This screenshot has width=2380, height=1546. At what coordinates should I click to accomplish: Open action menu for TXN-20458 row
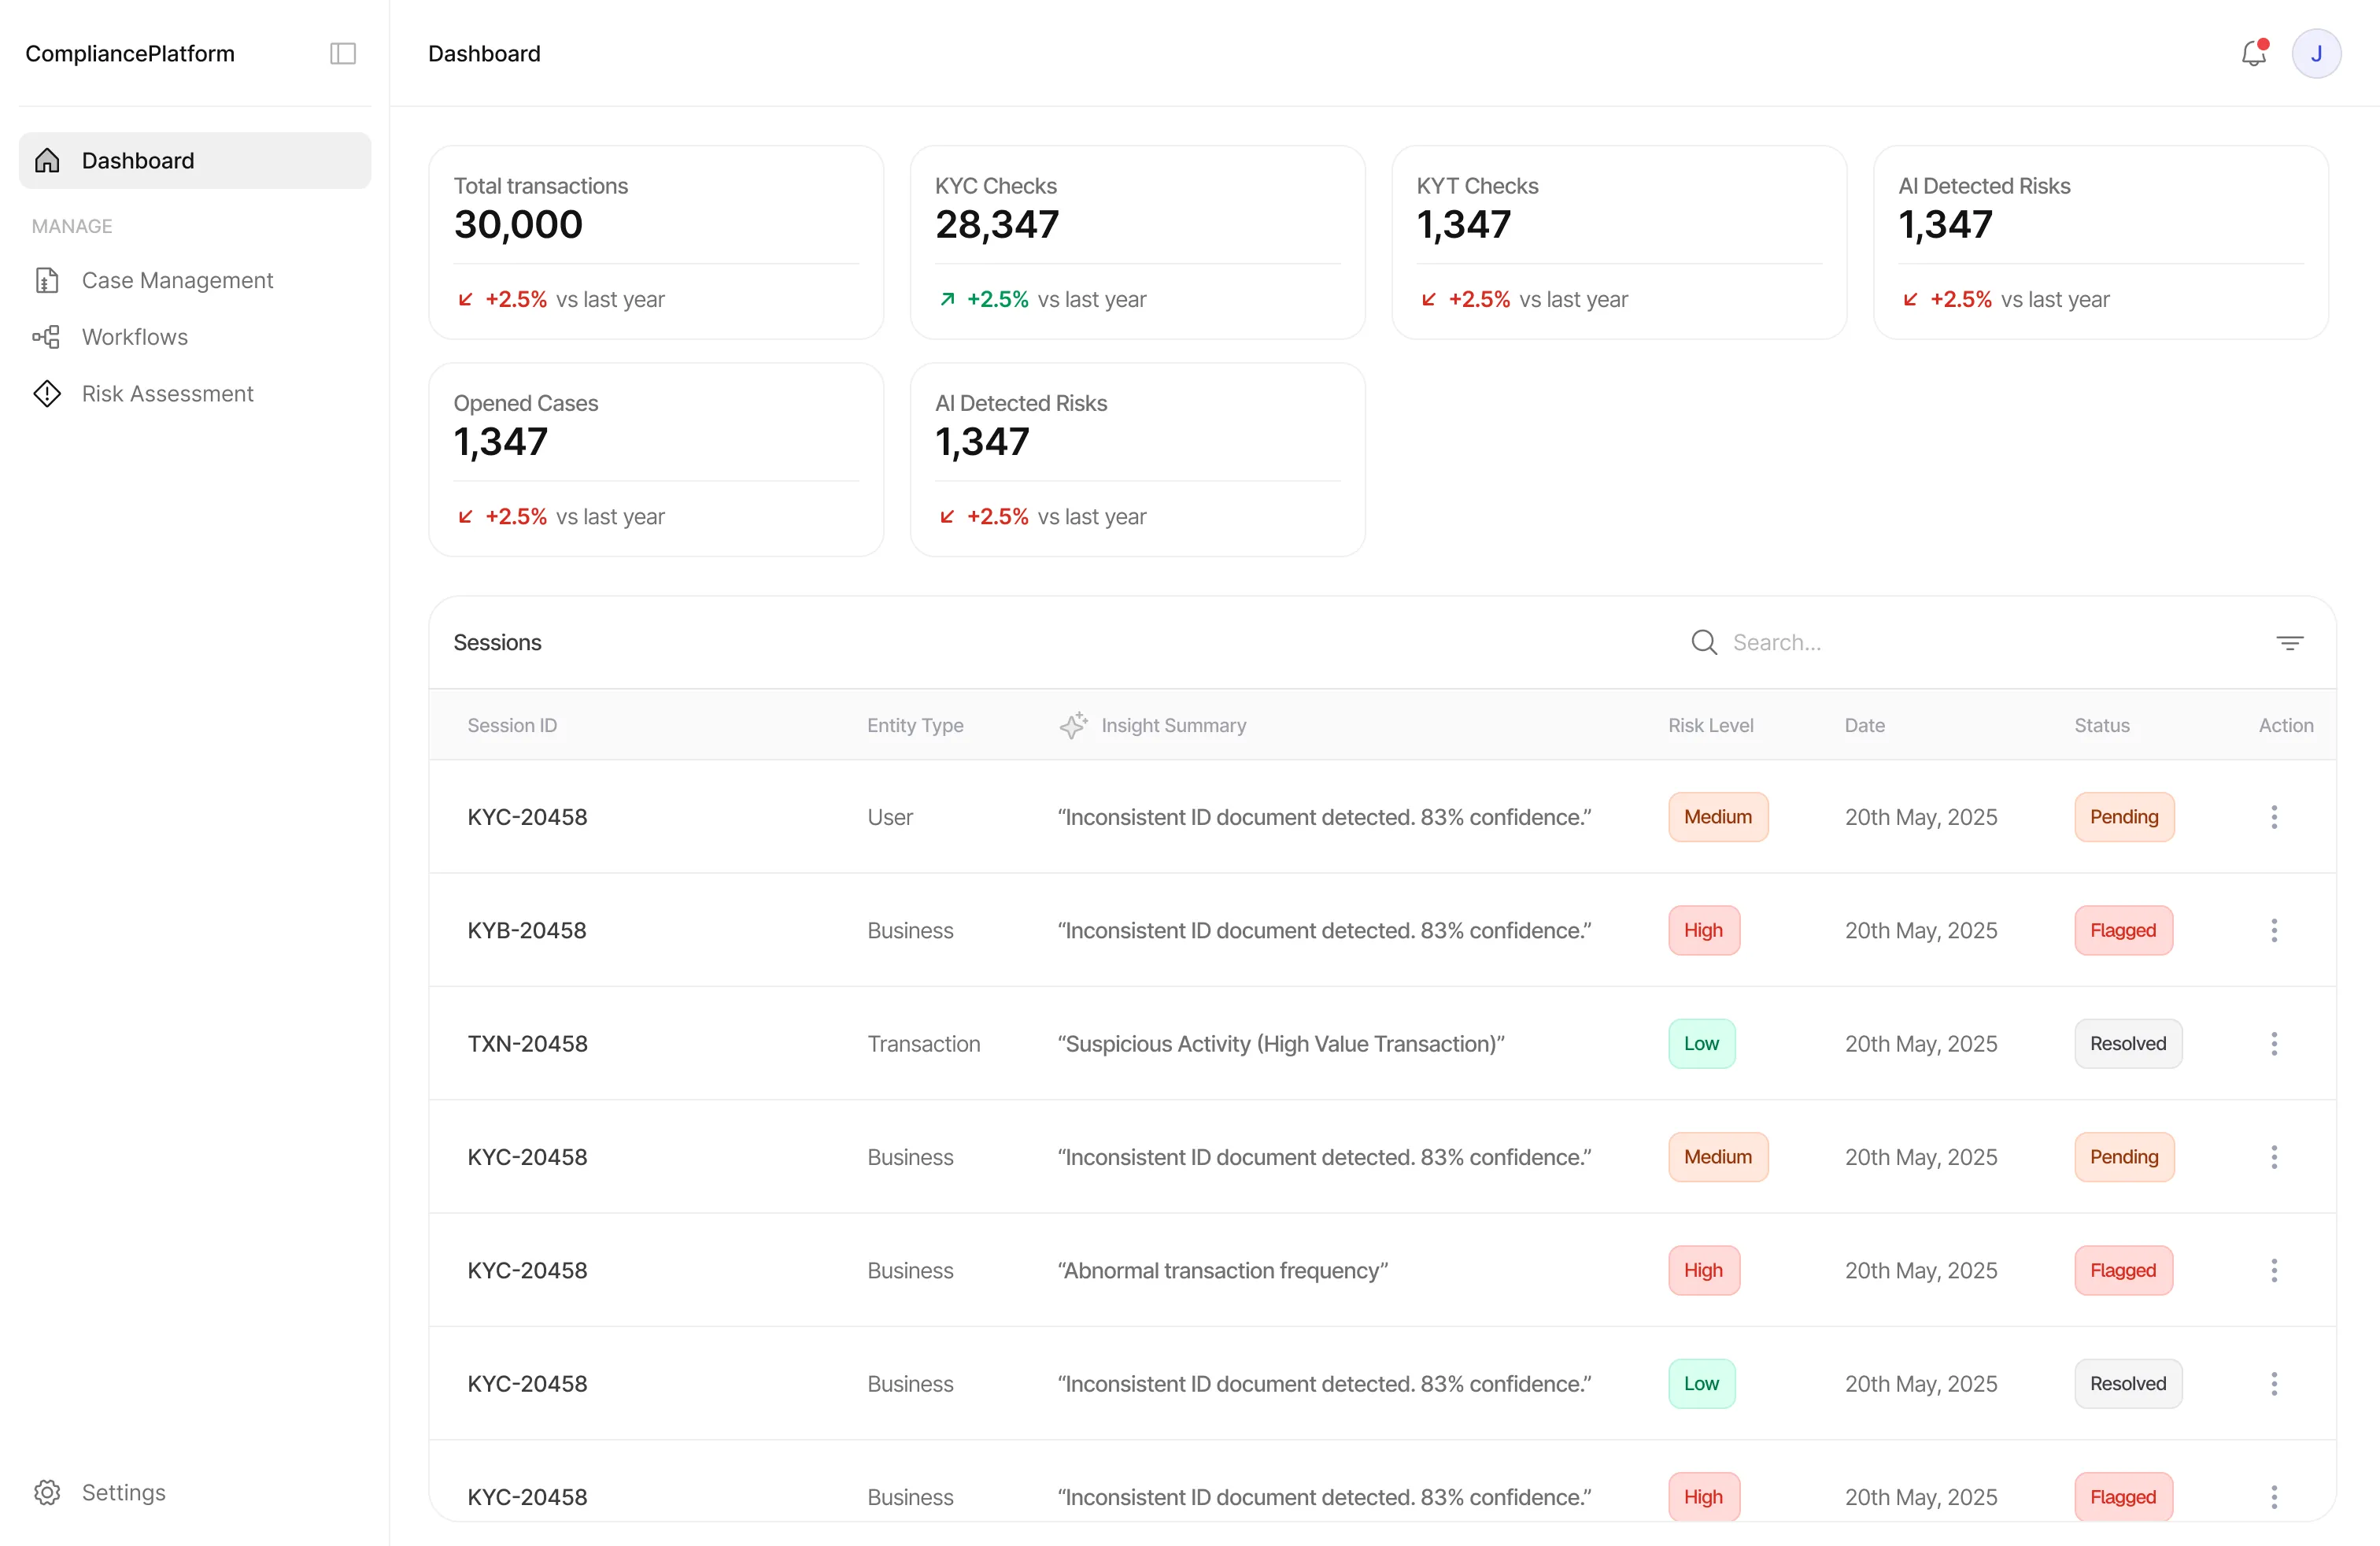pos(2274,1043)
